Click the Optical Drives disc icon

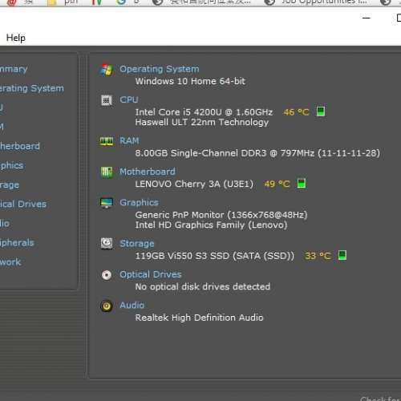(x=107, y=275)
